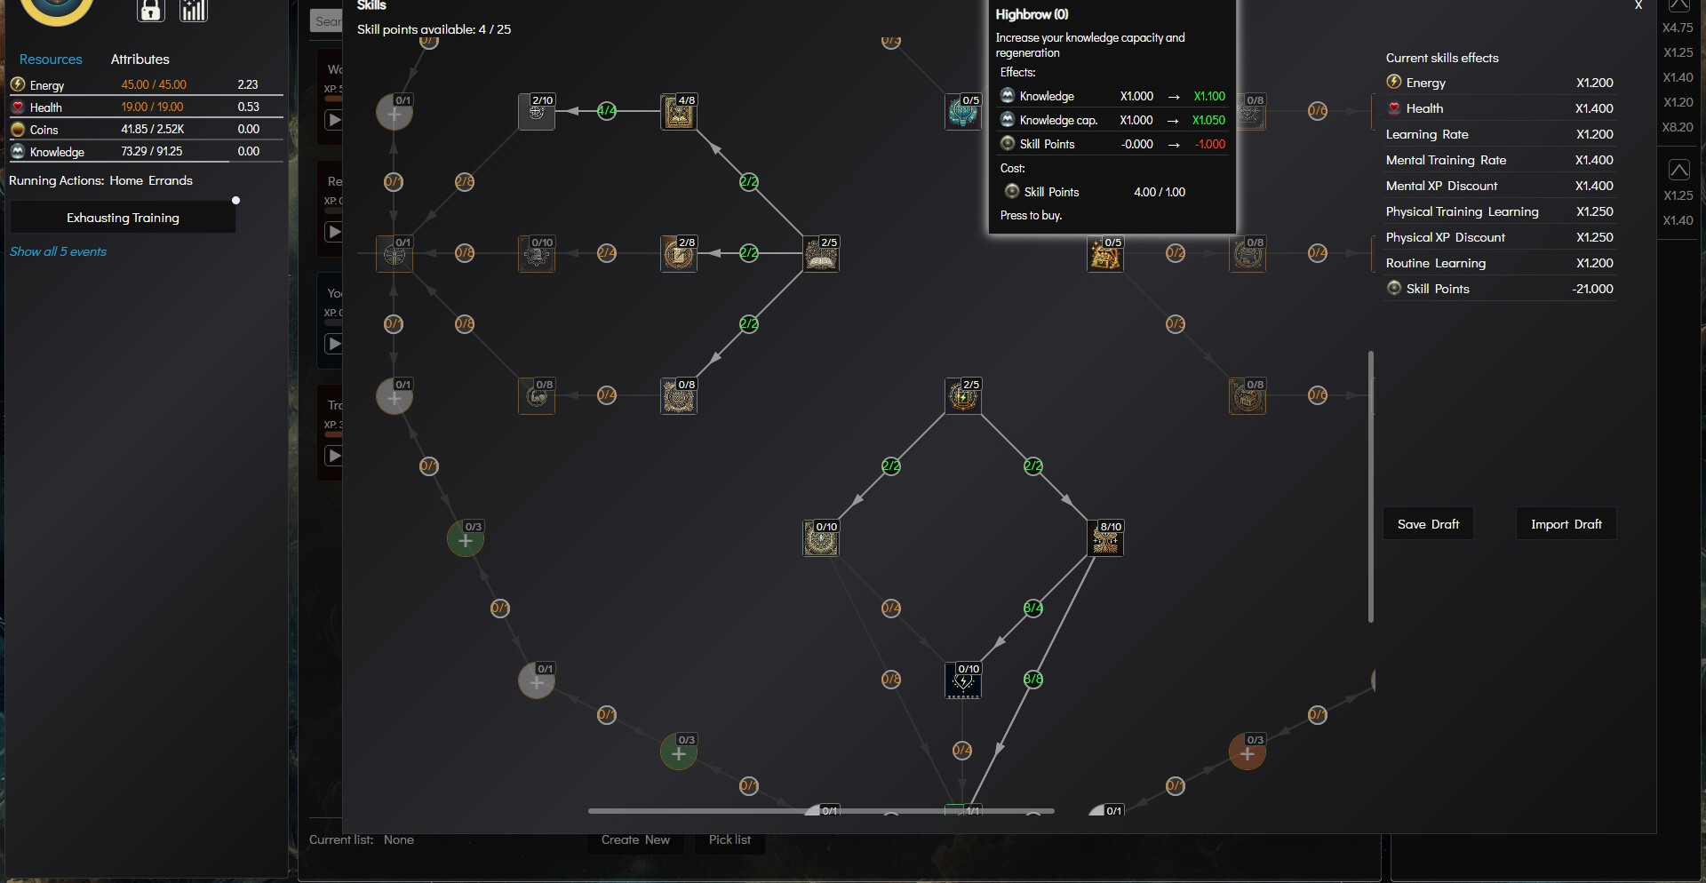Open the Pick list selector
This screenshot has width=1706, height=883.
[x=729, y=839]
